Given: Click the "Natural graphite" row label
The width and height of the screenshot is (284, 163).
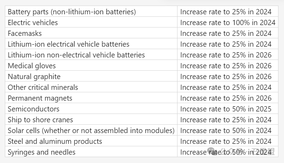Looking at the screenshot, I should point(34,77).
